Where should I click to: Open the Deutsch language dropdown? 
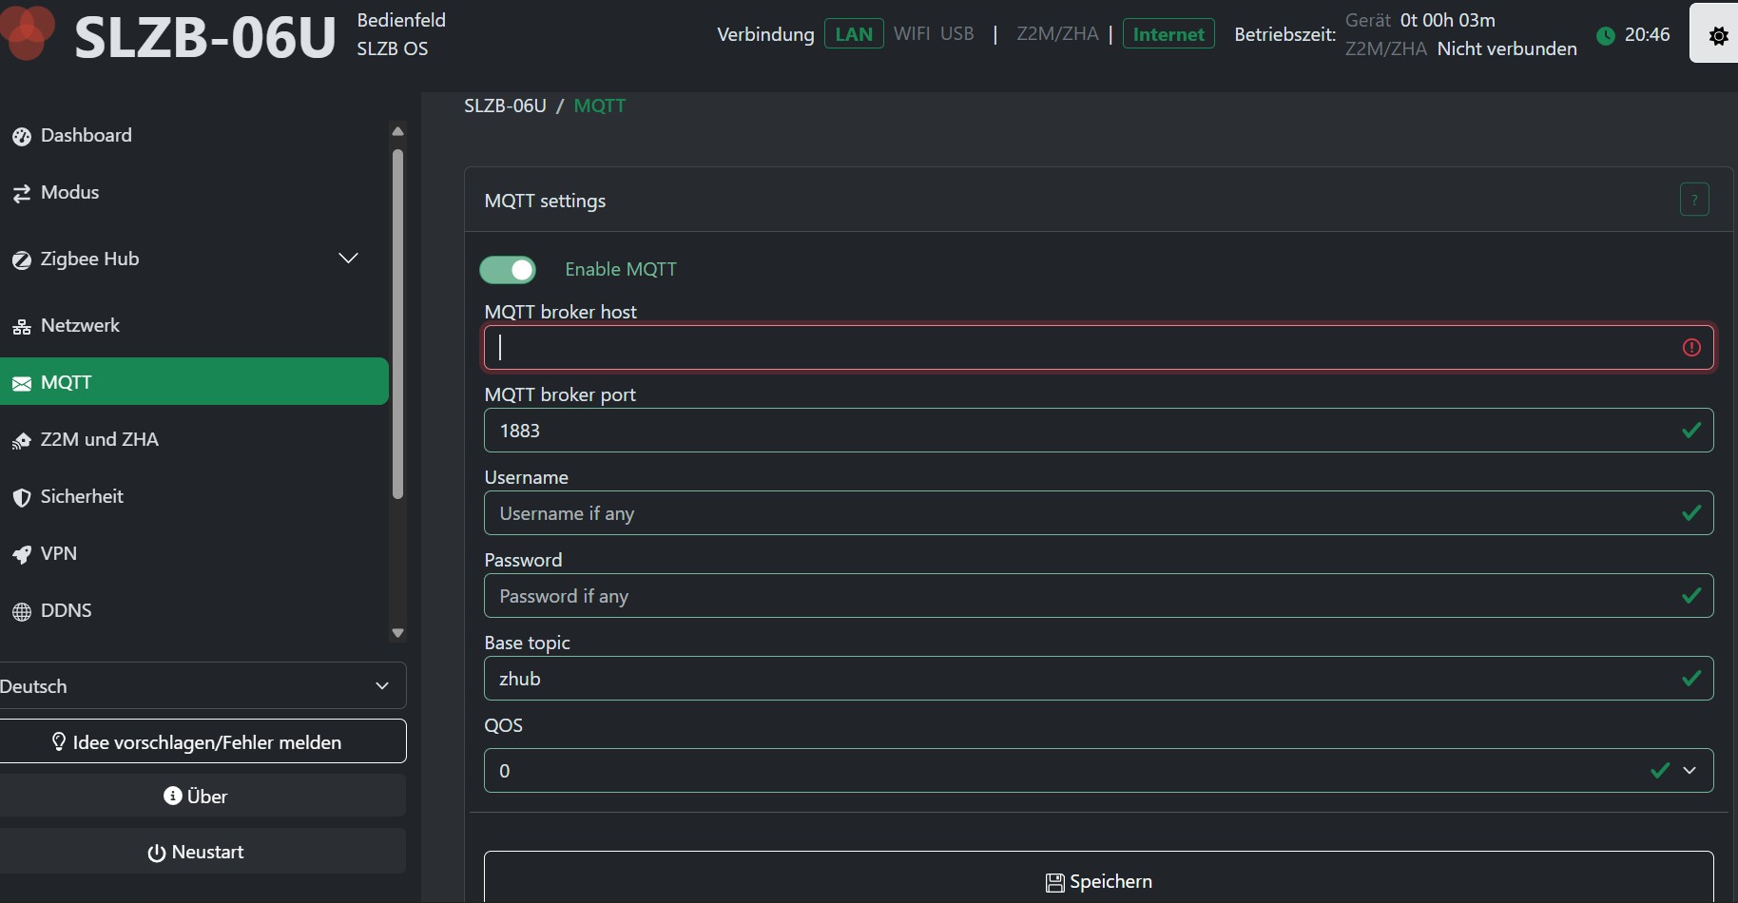point(202,686)
